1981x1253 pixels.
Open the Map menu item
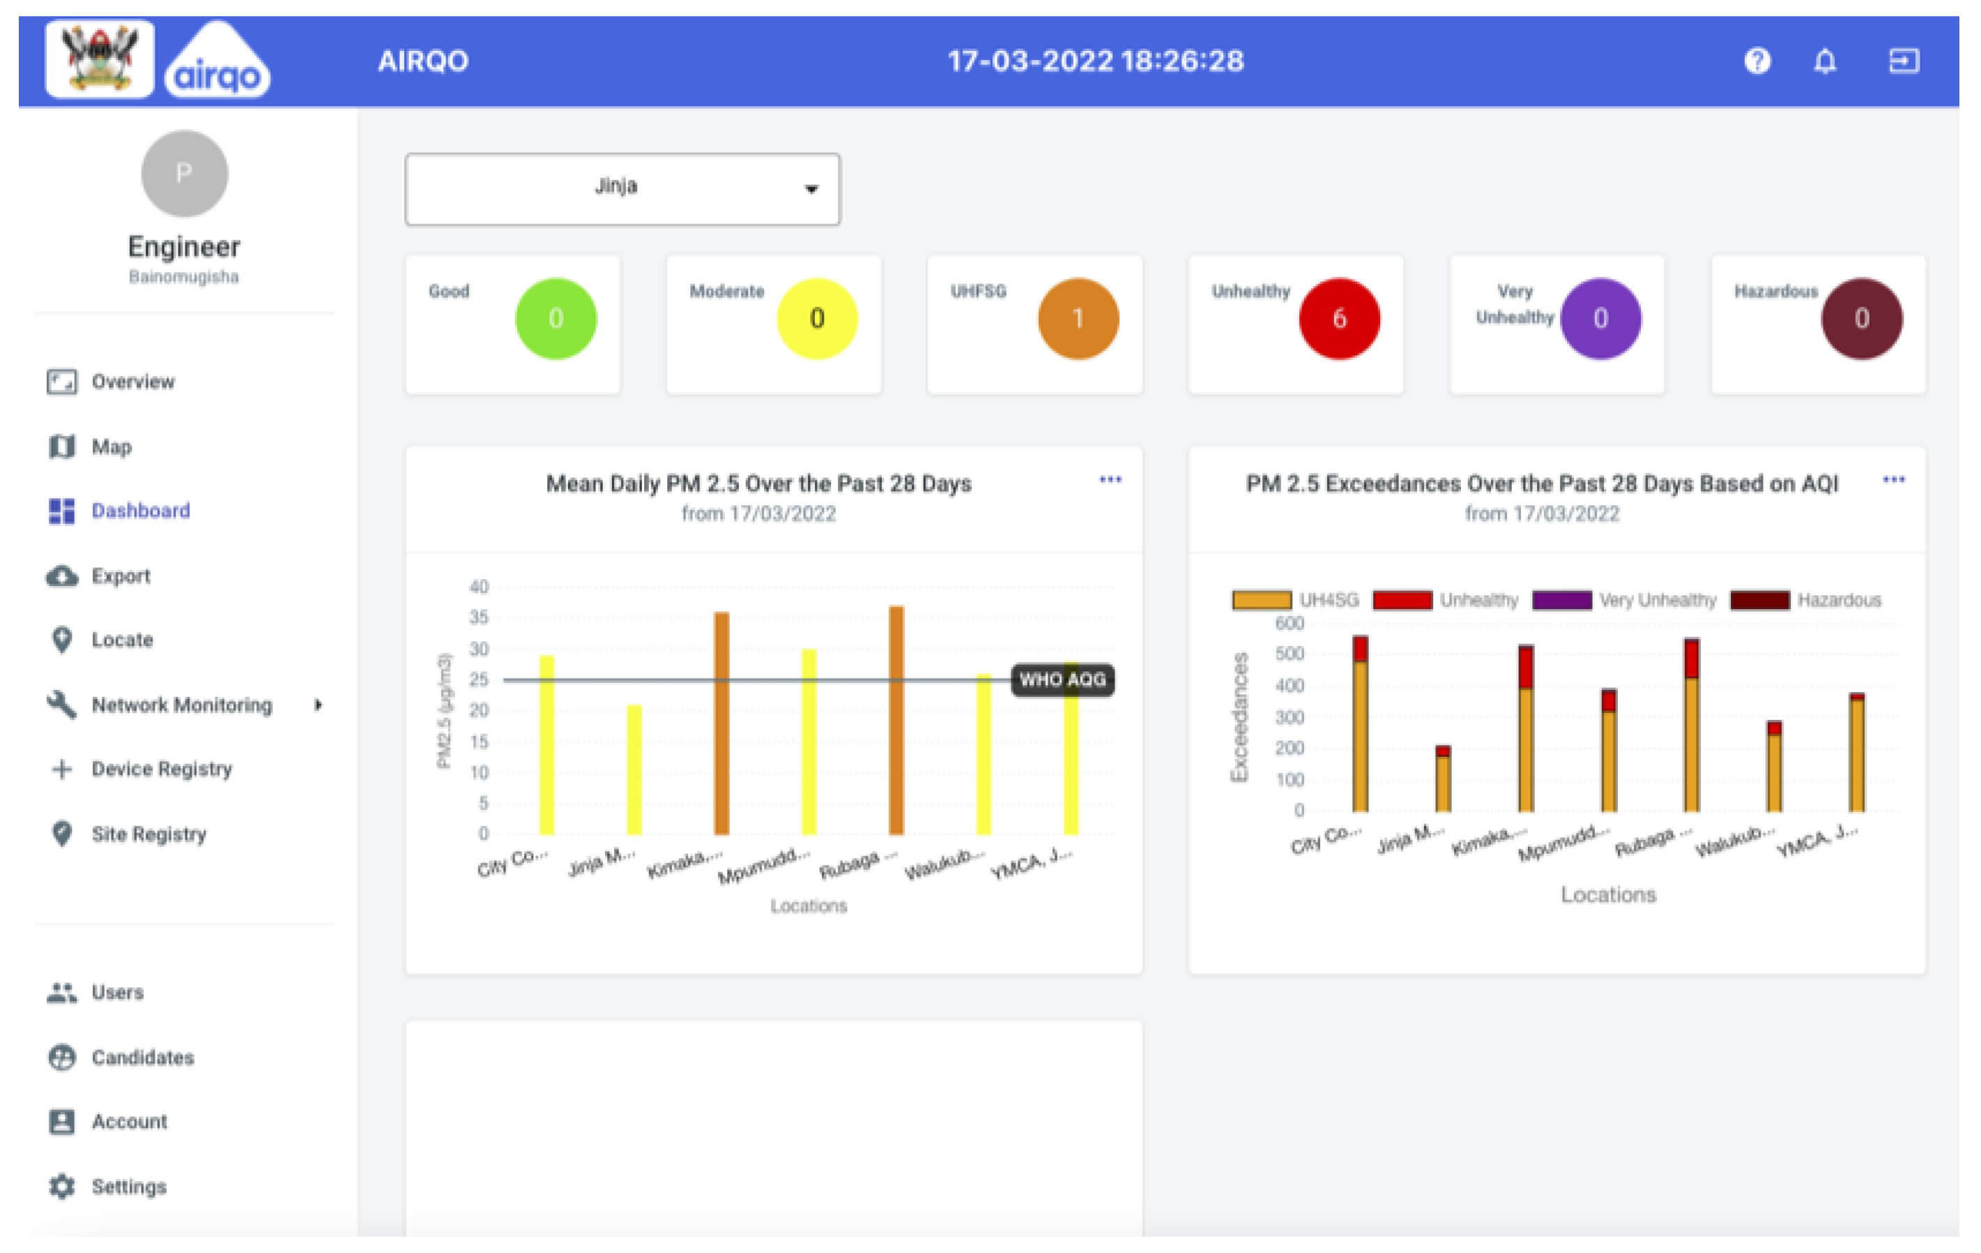click(111, 447)
